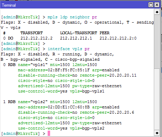Click the TRANSPORT column header
The image size is (162, 137).
31,33
